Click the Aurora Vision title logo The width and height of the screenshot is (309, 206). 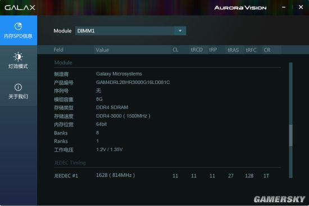click(x=240, y=8)
